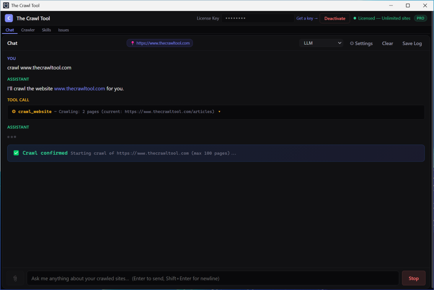Click the 'YOU' label

[x=11, y=59]
